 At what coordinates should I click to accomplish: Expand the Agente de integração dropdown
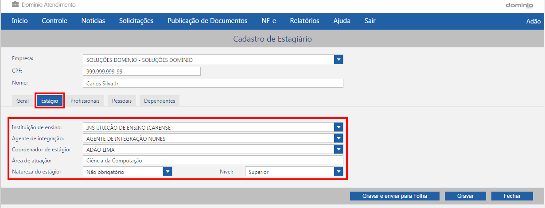click(x=339, y=139)
